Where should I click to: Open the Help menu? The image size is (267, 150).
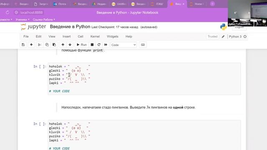[x=129, y=36]
